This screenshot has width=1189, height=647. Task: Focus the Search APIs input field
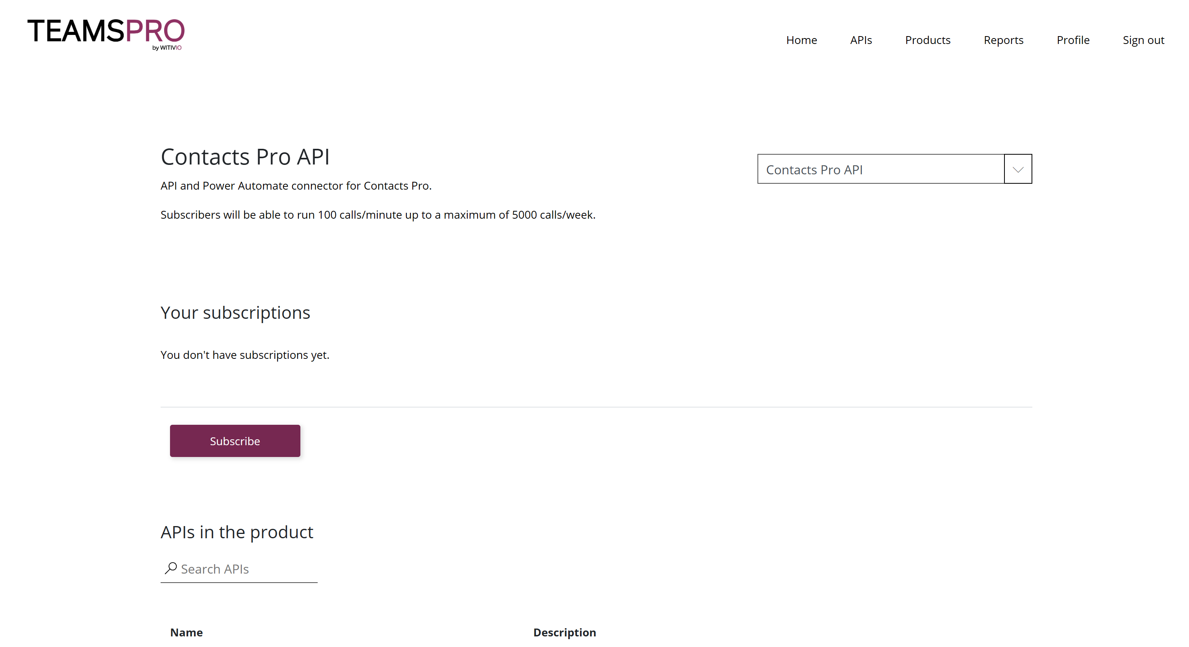point(239,569)
